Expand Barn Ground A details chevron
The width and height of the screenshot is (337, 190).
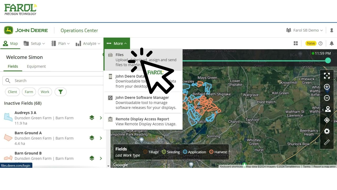coord(101,138)
